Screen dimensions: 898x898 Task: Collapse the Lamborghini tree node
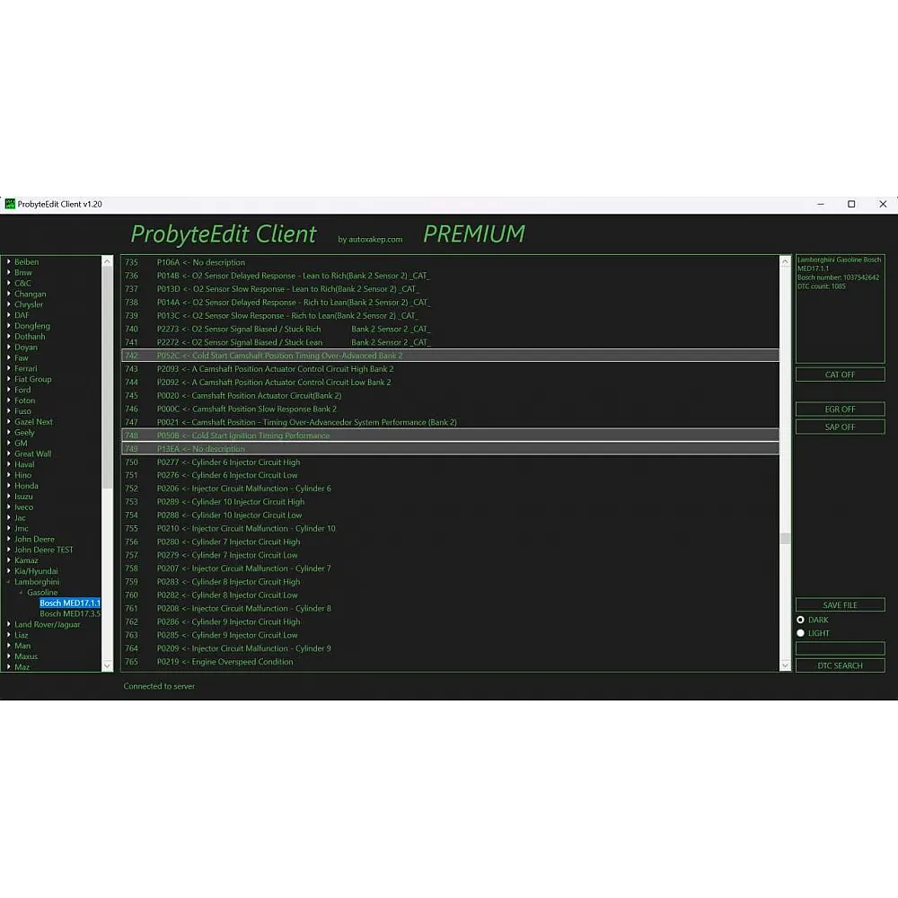(x=8, y=582)
